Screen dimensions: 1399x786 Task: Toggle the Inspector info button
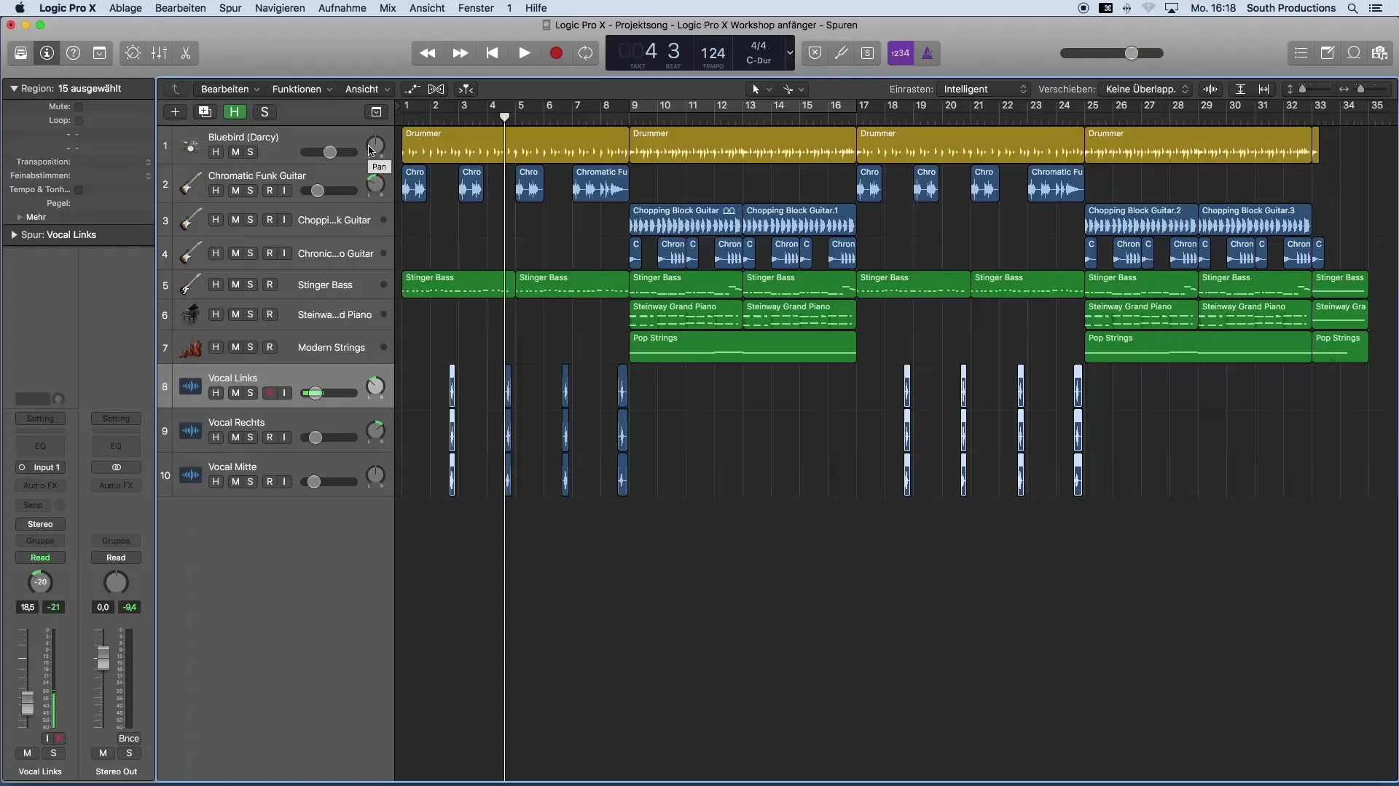(x=47, y=53)
